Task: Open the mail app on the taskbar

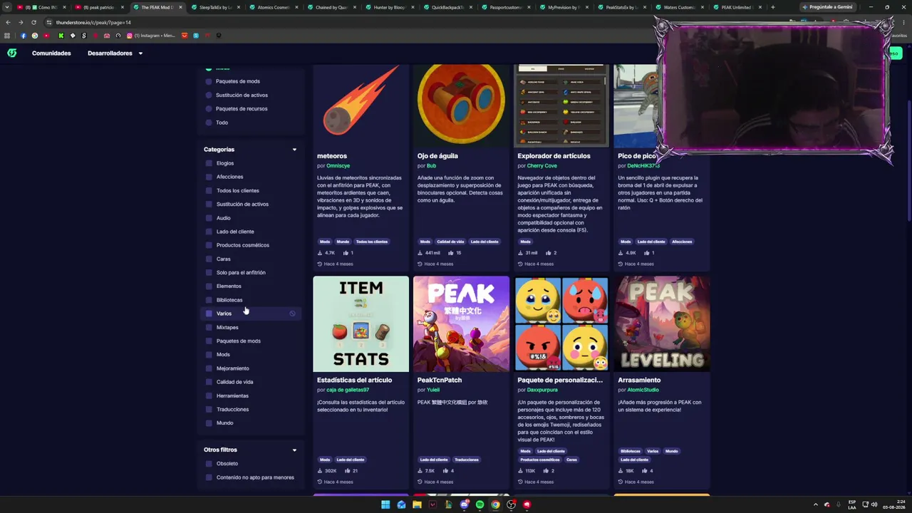Action: pyautogui.click(x=401, y=504)
